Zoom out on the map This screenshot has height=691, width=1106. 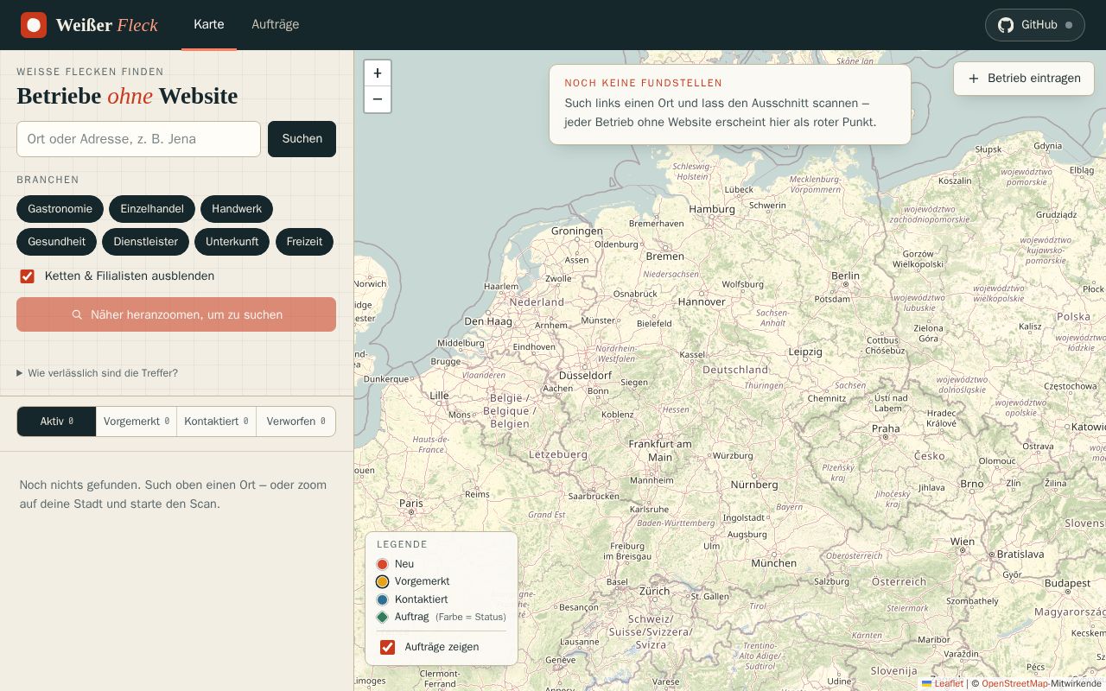(x=378, y=99)
